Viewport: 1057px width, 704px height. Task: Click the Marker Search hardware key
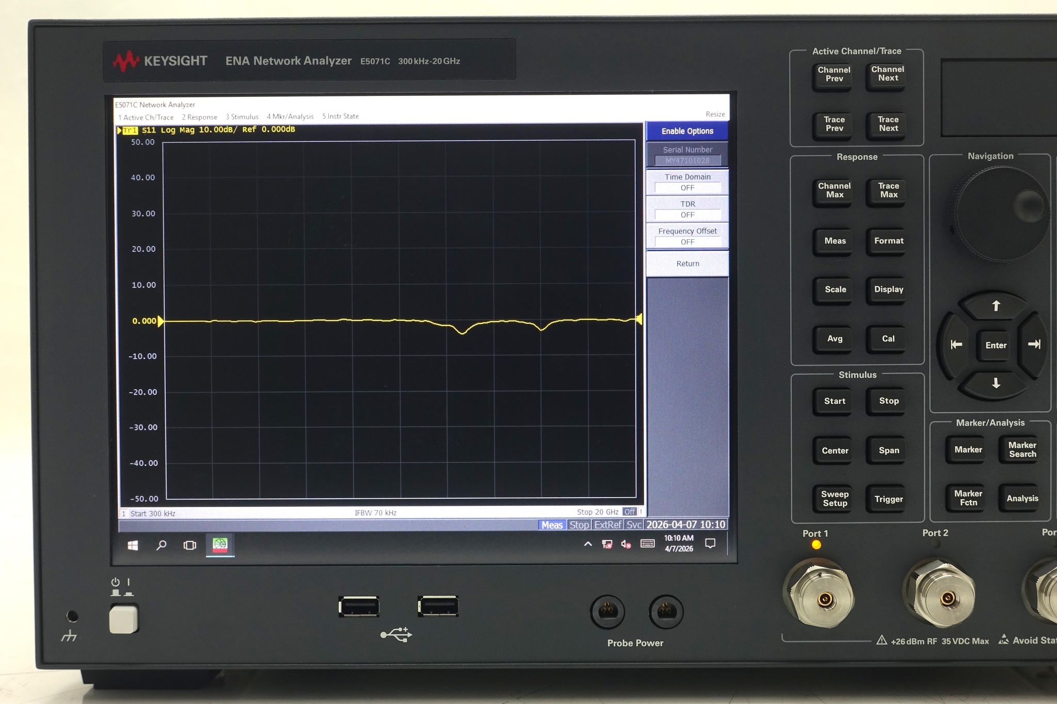point(1022,449)
